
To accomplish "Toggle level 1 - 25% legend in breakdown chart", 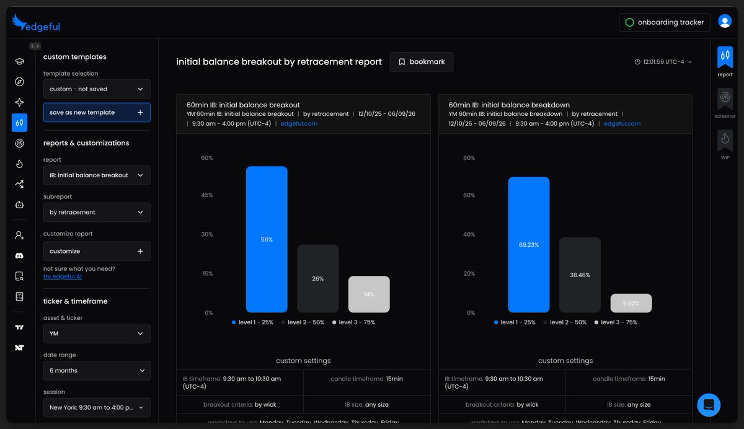I will point(515,322).
